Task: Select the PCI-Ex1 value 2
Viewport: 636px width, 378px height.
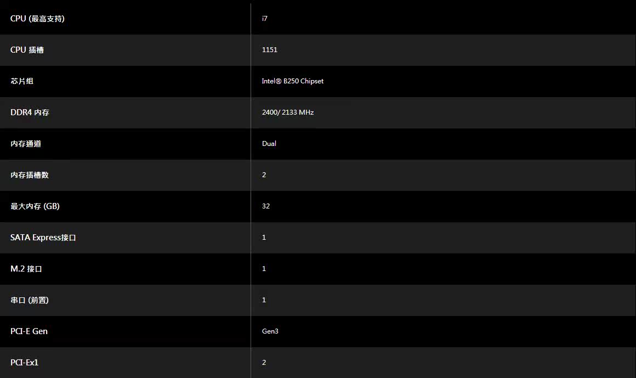Action: pos(264,363)
